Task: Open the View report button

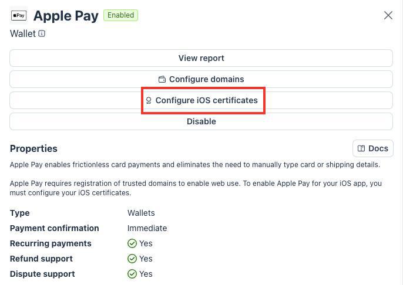Action: [x=201, y=58]
